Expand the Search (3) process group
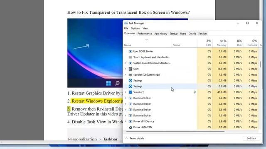 [x=126, y=92]
